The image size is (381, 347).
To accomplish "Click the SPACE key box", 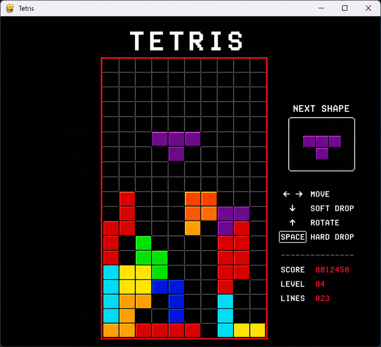I will [x=293, y=237].
